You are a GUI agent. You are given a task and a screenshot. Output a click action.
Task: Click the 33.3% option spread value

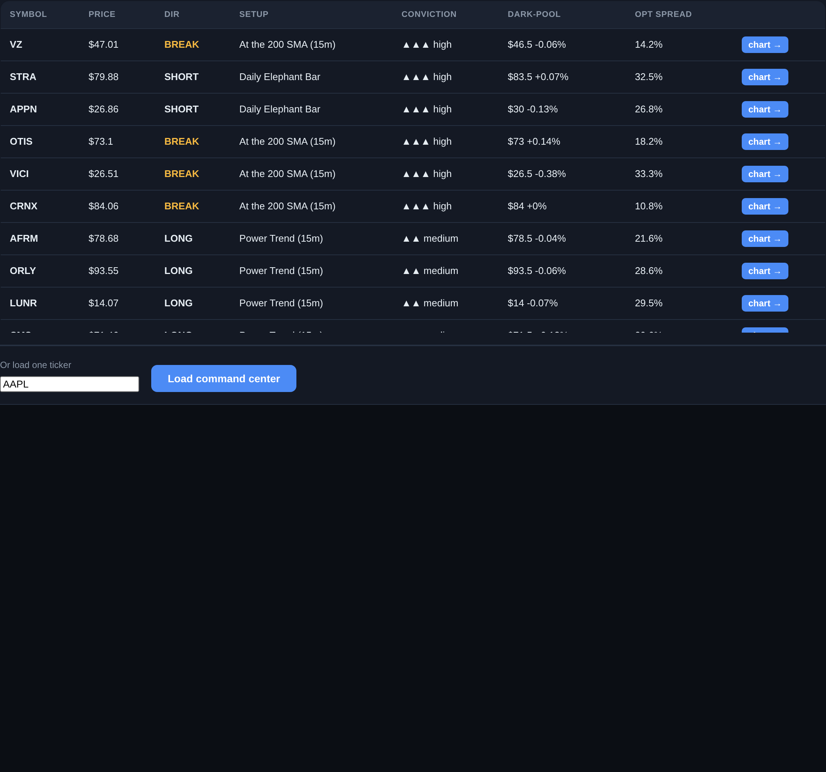click(648, 174)
